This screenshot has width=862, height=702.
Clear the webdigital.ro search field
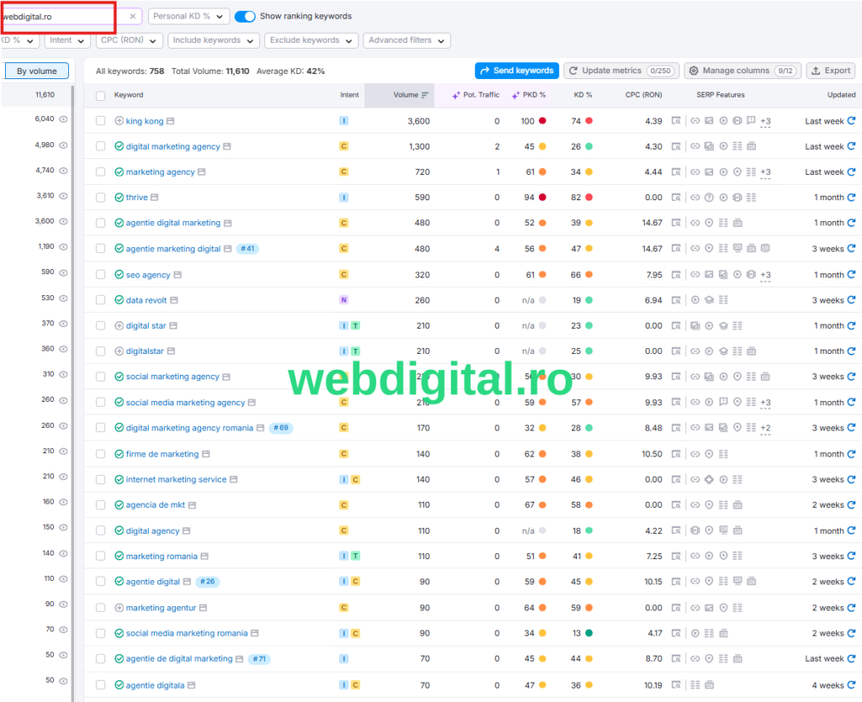(x=132, y=16)
